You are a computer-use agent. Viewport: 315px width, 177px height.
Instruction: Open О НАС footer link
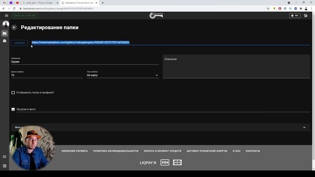click(x=236, y=151)
